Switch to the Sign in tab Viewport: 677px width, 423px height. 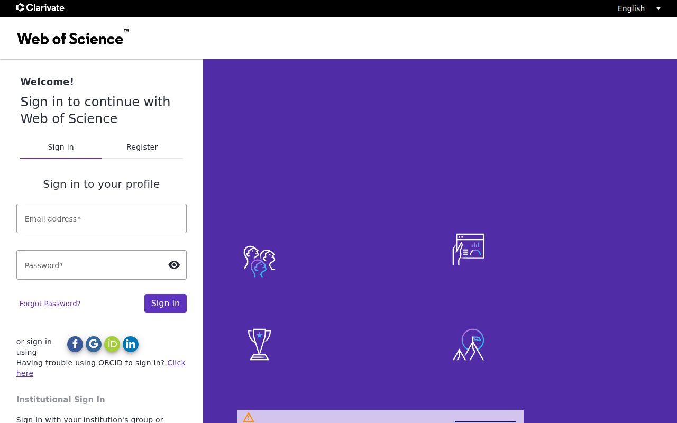pyautogui.click(x=61, y=148)
